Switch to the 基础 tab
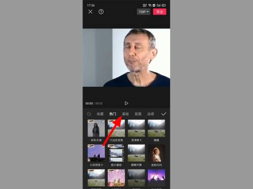Viewport: 253px width, 189px height. click(125, 114)
